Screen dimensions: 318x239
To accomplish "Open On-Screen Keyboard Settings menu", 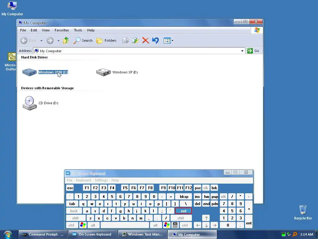I will (x=101, y=180).
